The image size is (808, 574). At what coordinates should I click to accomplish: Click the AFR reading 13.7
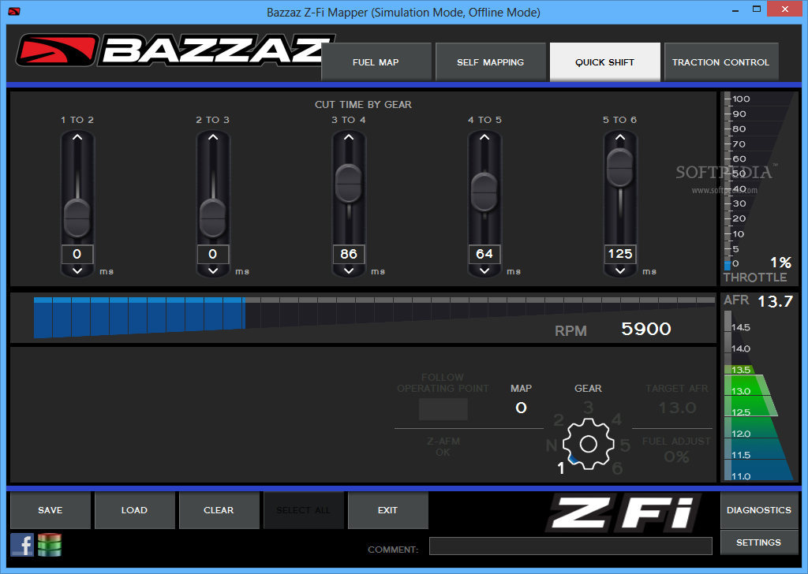pyautogui.click(x=775, y=301)
